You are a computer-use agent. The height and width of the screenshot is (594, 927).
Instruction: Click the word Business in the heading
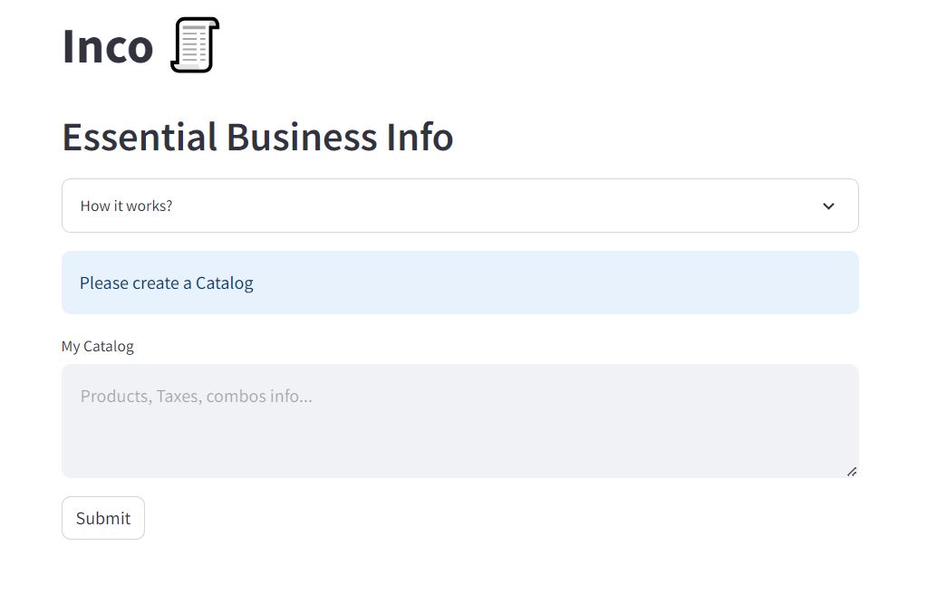pyautogui.click(x=302, y=137)
